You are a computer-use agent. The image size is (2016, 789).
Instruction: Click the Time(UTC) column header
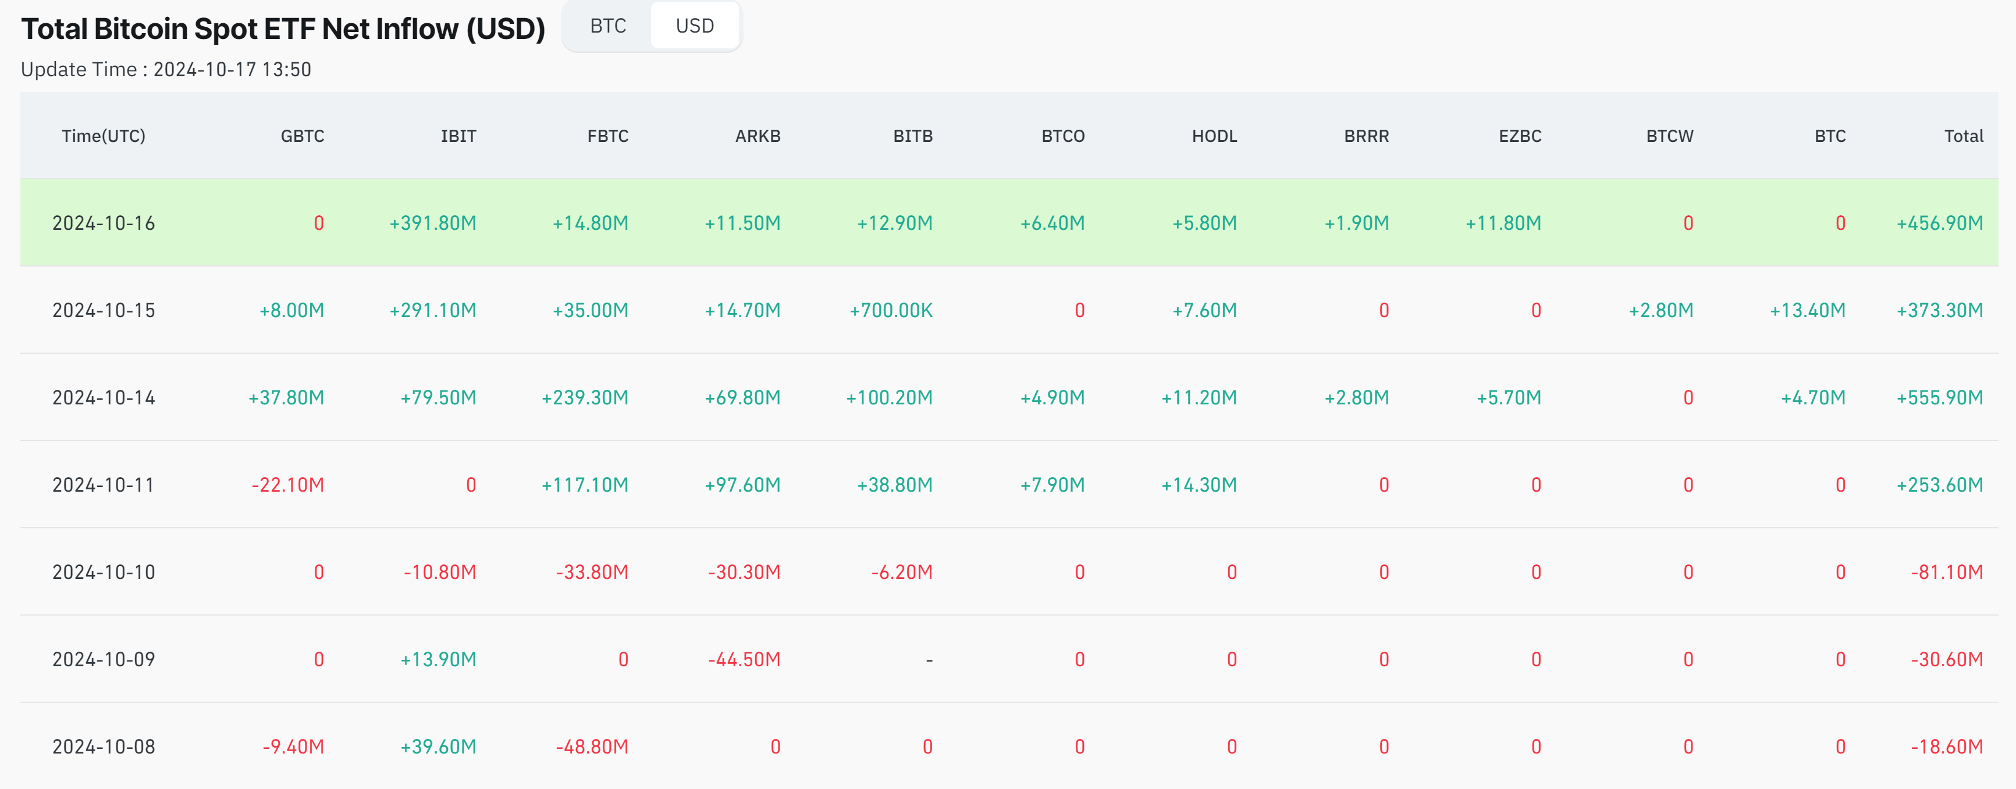tap(104, 136)
